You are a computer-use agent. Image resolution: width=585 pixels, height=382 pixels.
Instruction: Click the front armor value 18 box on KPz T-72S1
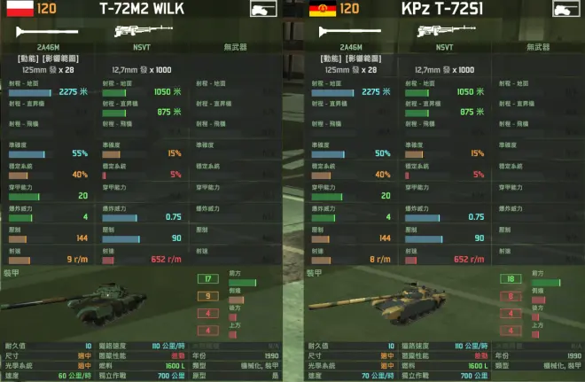(511, 278)
